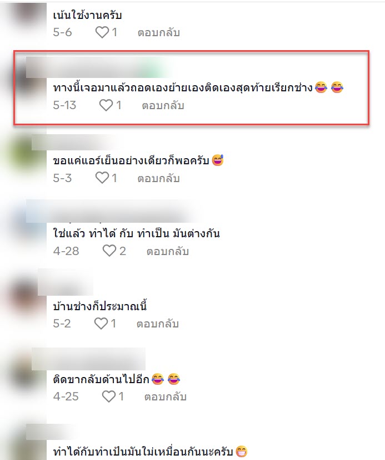Reply (ตอบกลับ) to comment dated 5-6
The height and width of the screenshot is (460, 385).
point(159,32)
